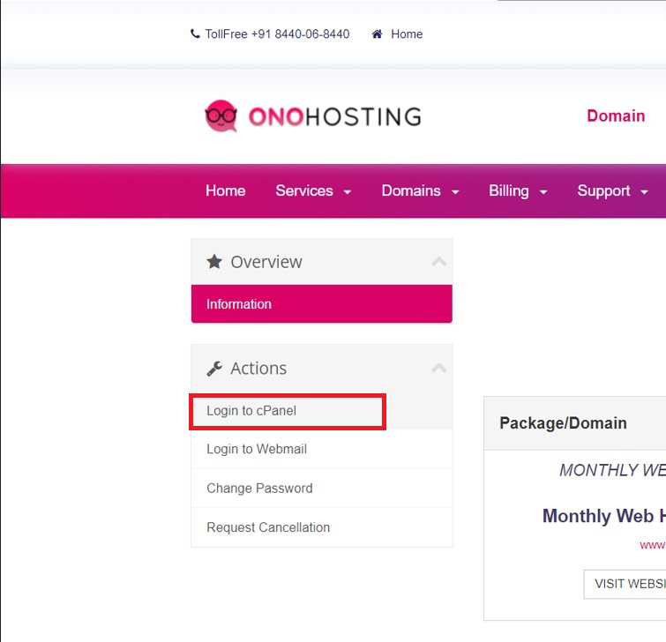Click the star icon beside Overview
The height and width of the screenshot is (642, 666).
pos(214,262)
